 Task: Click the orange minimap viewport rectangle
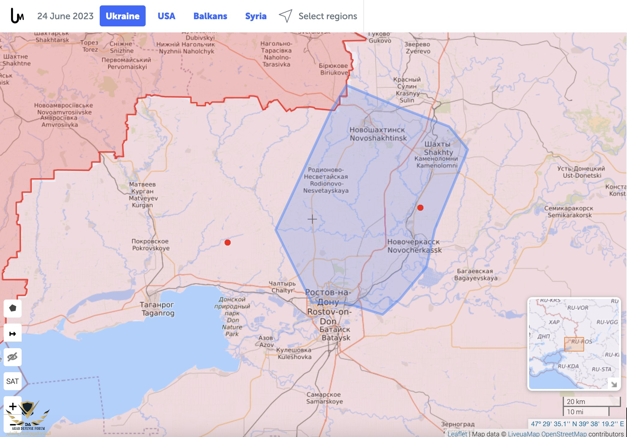574,344
